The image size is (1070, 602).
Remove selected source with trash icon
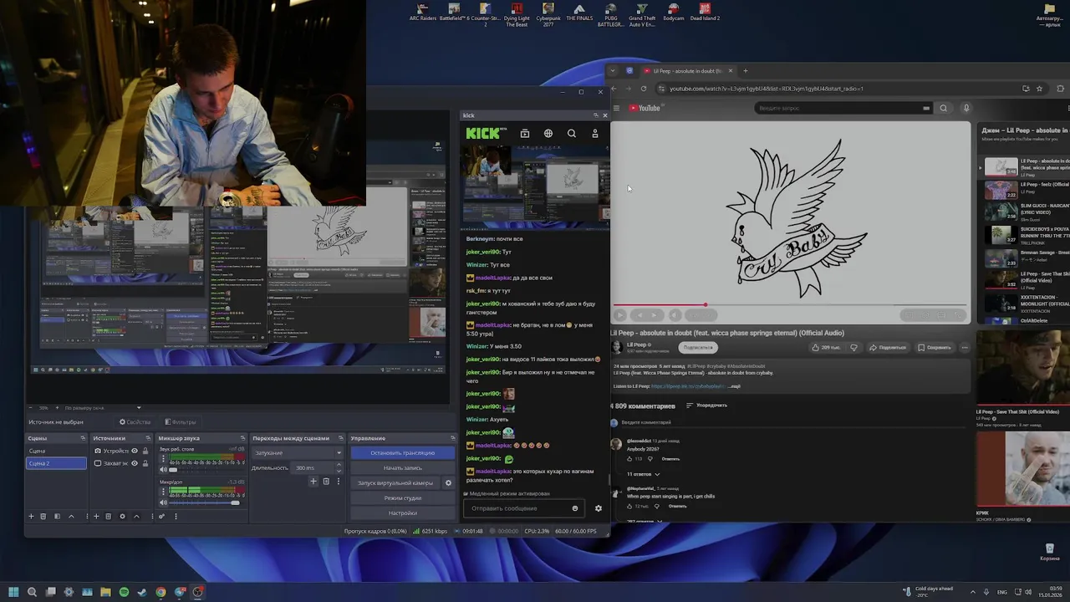click(x=109, y=516)
